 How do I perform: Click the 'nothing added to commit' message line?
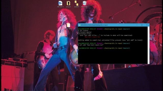[110, 40]
